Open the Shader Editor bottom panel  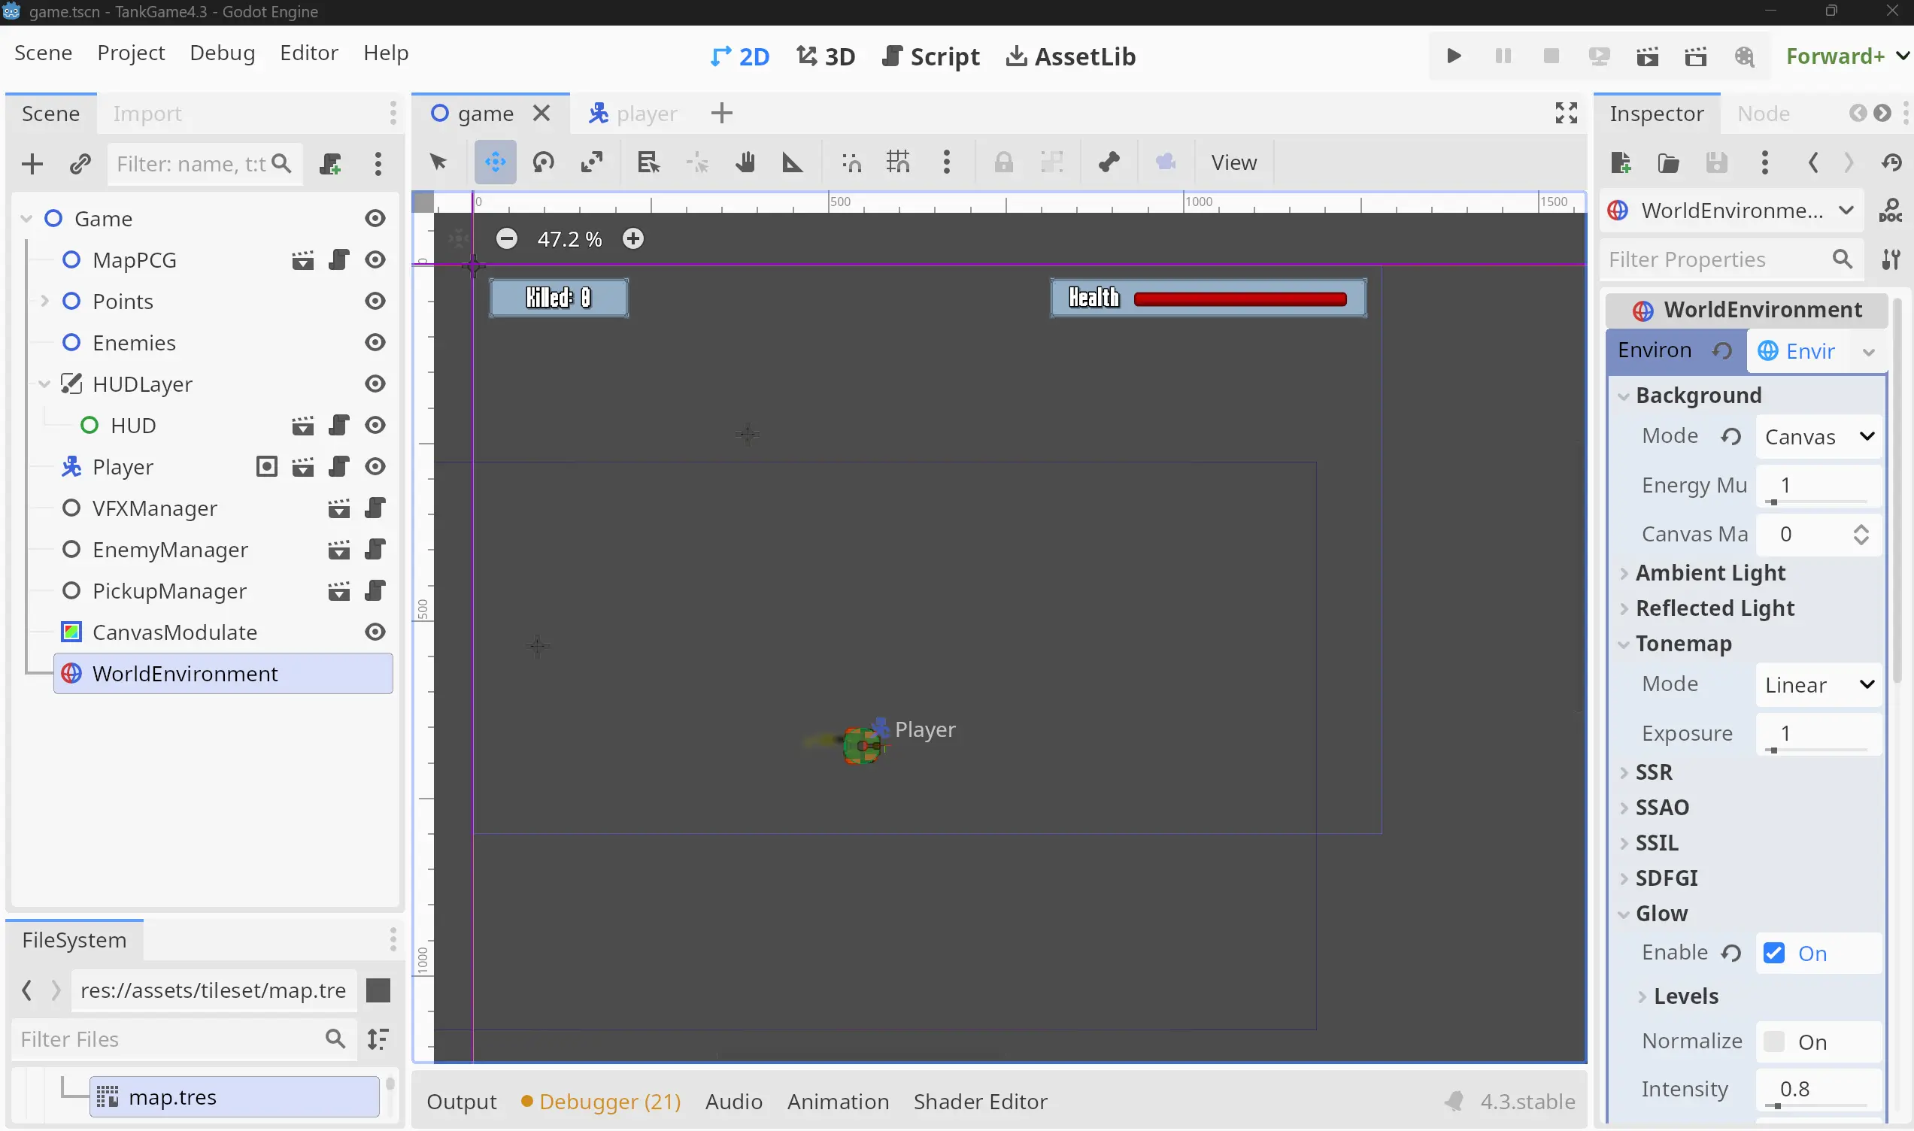980,1101
